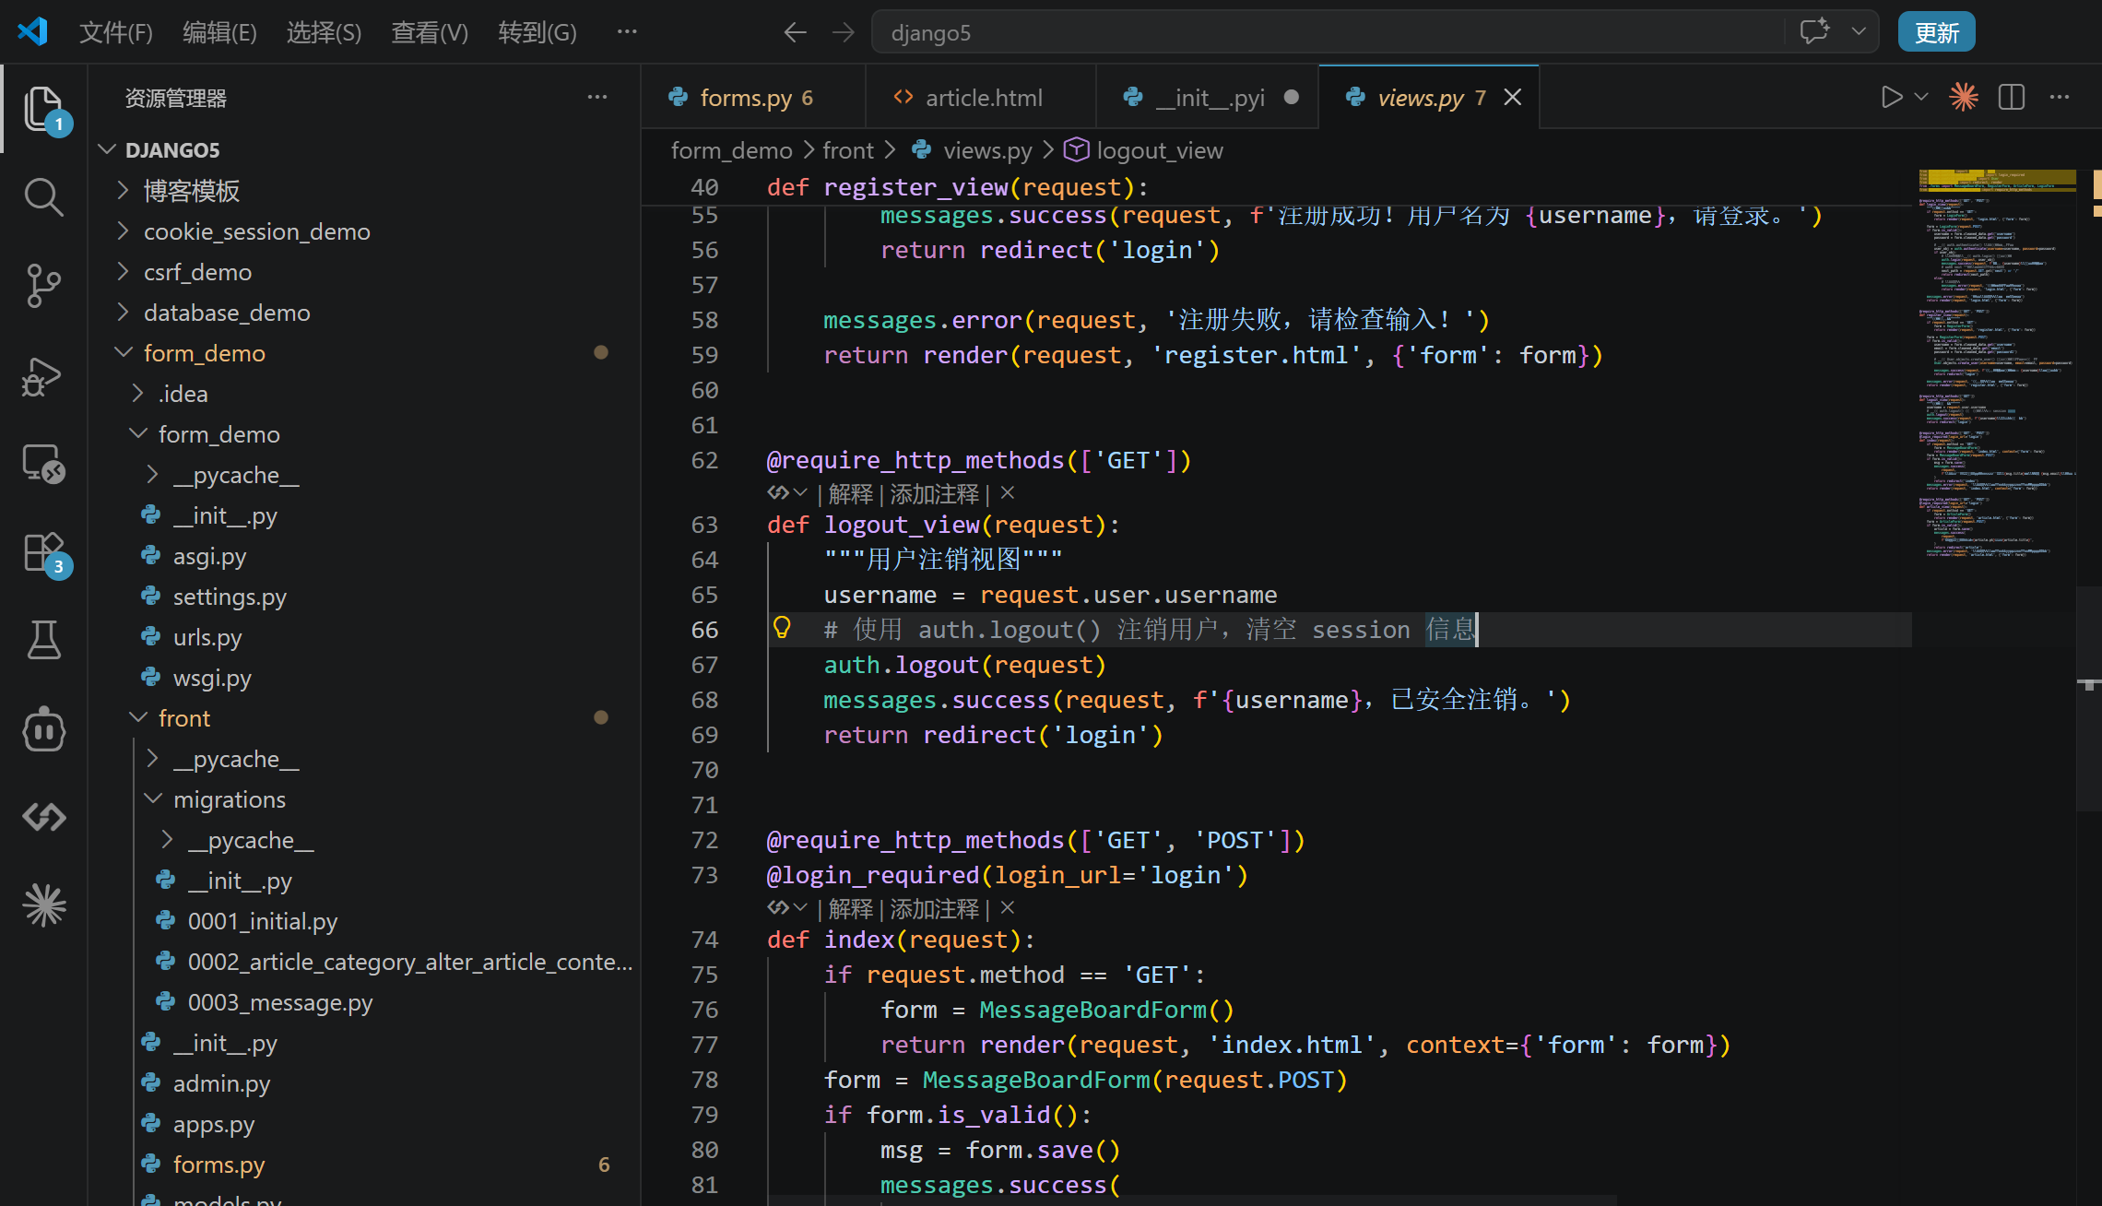Open the Source Control view
The image size is (2102, 1206).
[x=43, y=286]
